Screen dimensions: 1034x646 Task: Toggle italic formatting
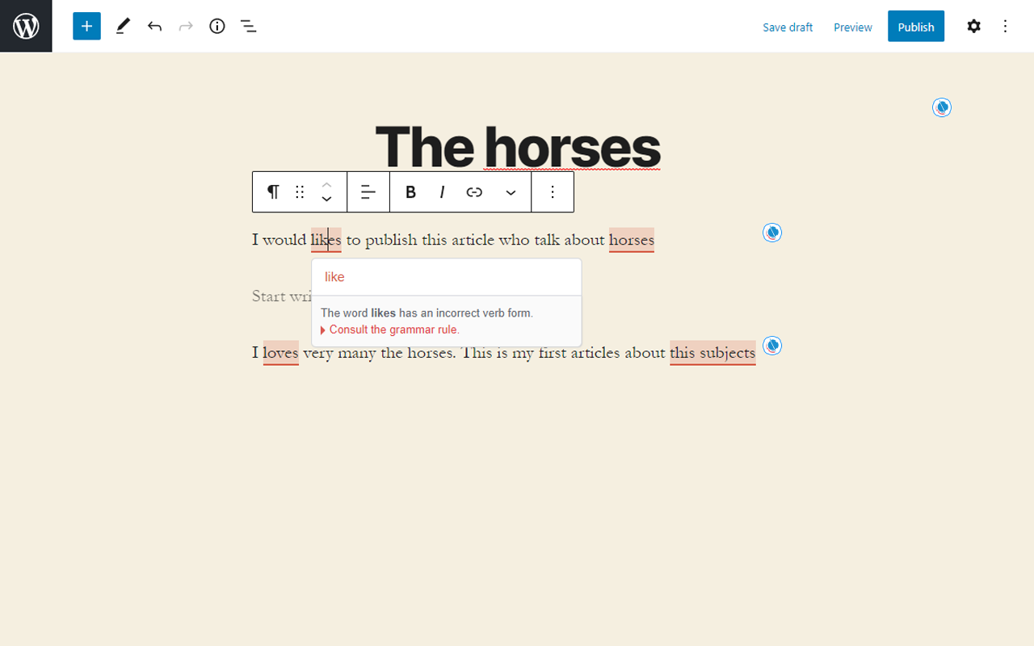(442, 191)
